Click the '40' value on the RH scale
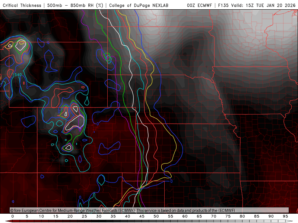Viewport: 298px width, 223px height. (127, 216)
